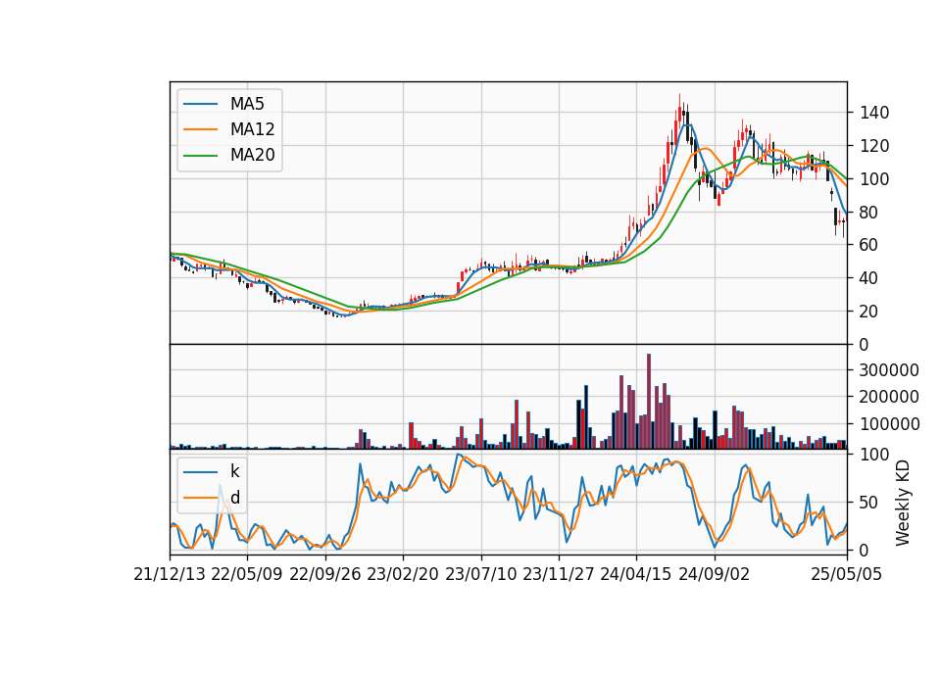Viewport: 941px width, 676px height.
Task: Click the MA20 legend label
Action: click(252, 155)
